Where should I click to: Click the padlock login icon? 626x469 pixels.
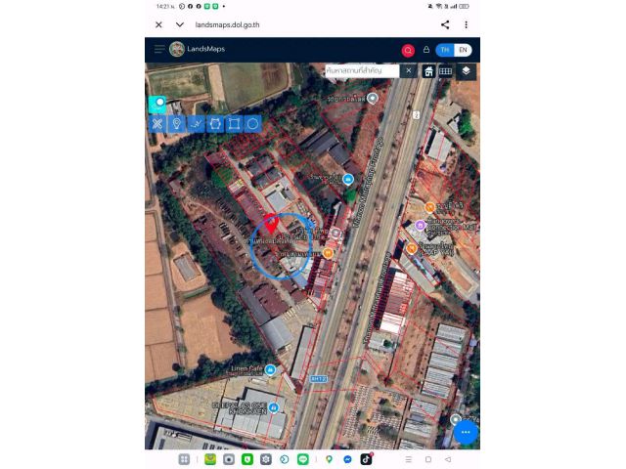pyautogui.click(x=426, y=50)
